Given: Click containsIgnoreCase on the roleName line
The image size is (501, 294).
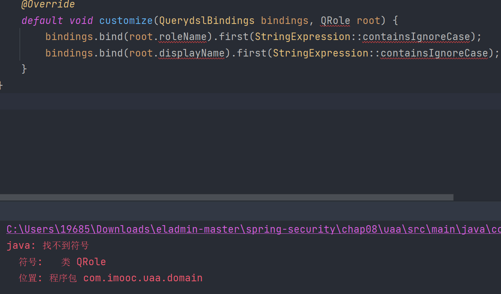Looking at the screenshot, I should pyautogui.click(x=416, y=37).
